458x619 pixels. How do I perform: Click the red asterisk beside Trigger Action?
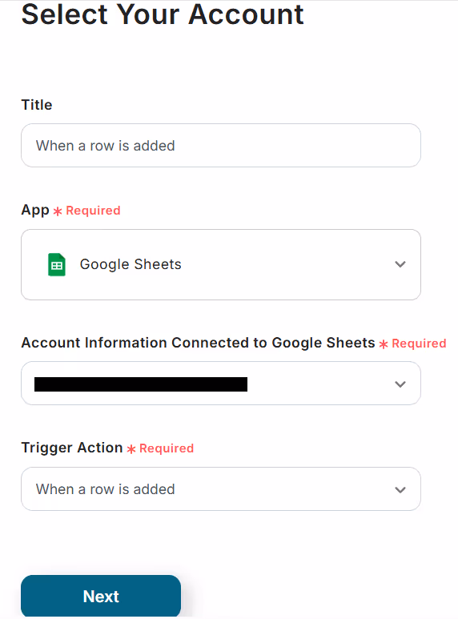(x=131, y=449)
